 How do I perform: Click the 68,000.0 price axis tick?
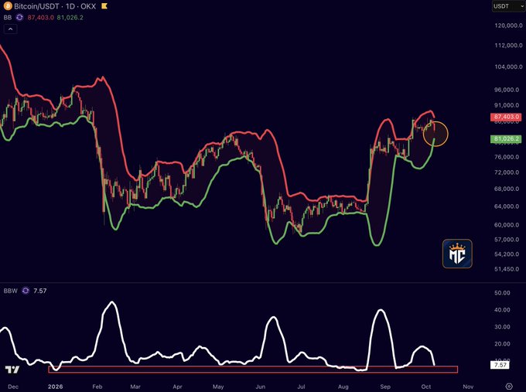[x=507, y=189]
